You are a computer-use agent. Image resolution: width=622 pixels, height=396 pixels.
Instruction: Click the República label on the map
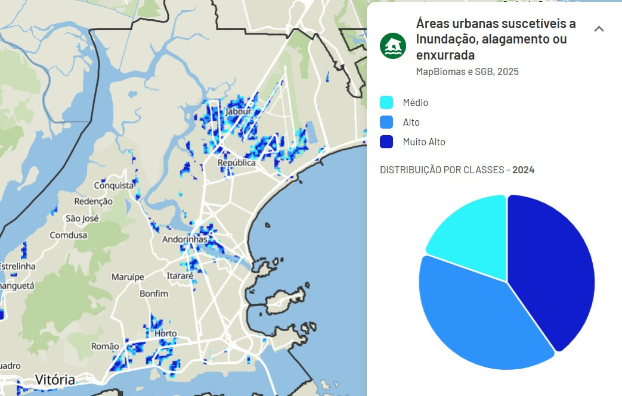coord(236,163)
